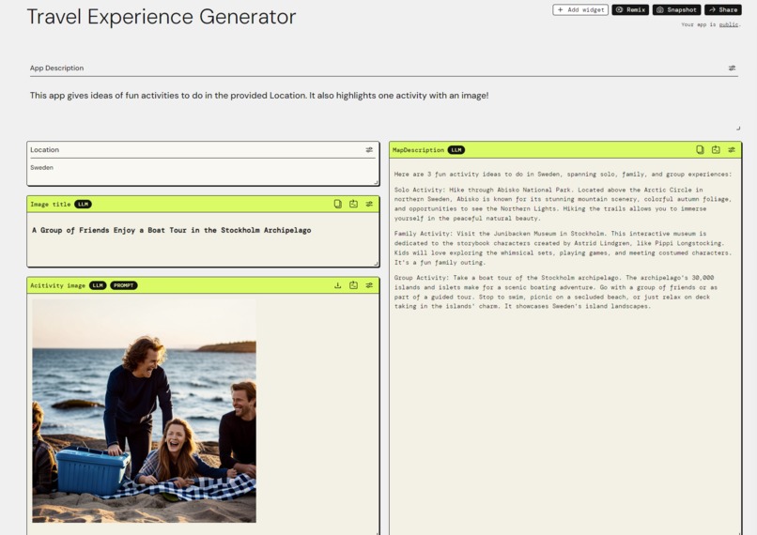Click the LLM badge on Acitivity image
The image size is (757, 535).
point(98,285)
